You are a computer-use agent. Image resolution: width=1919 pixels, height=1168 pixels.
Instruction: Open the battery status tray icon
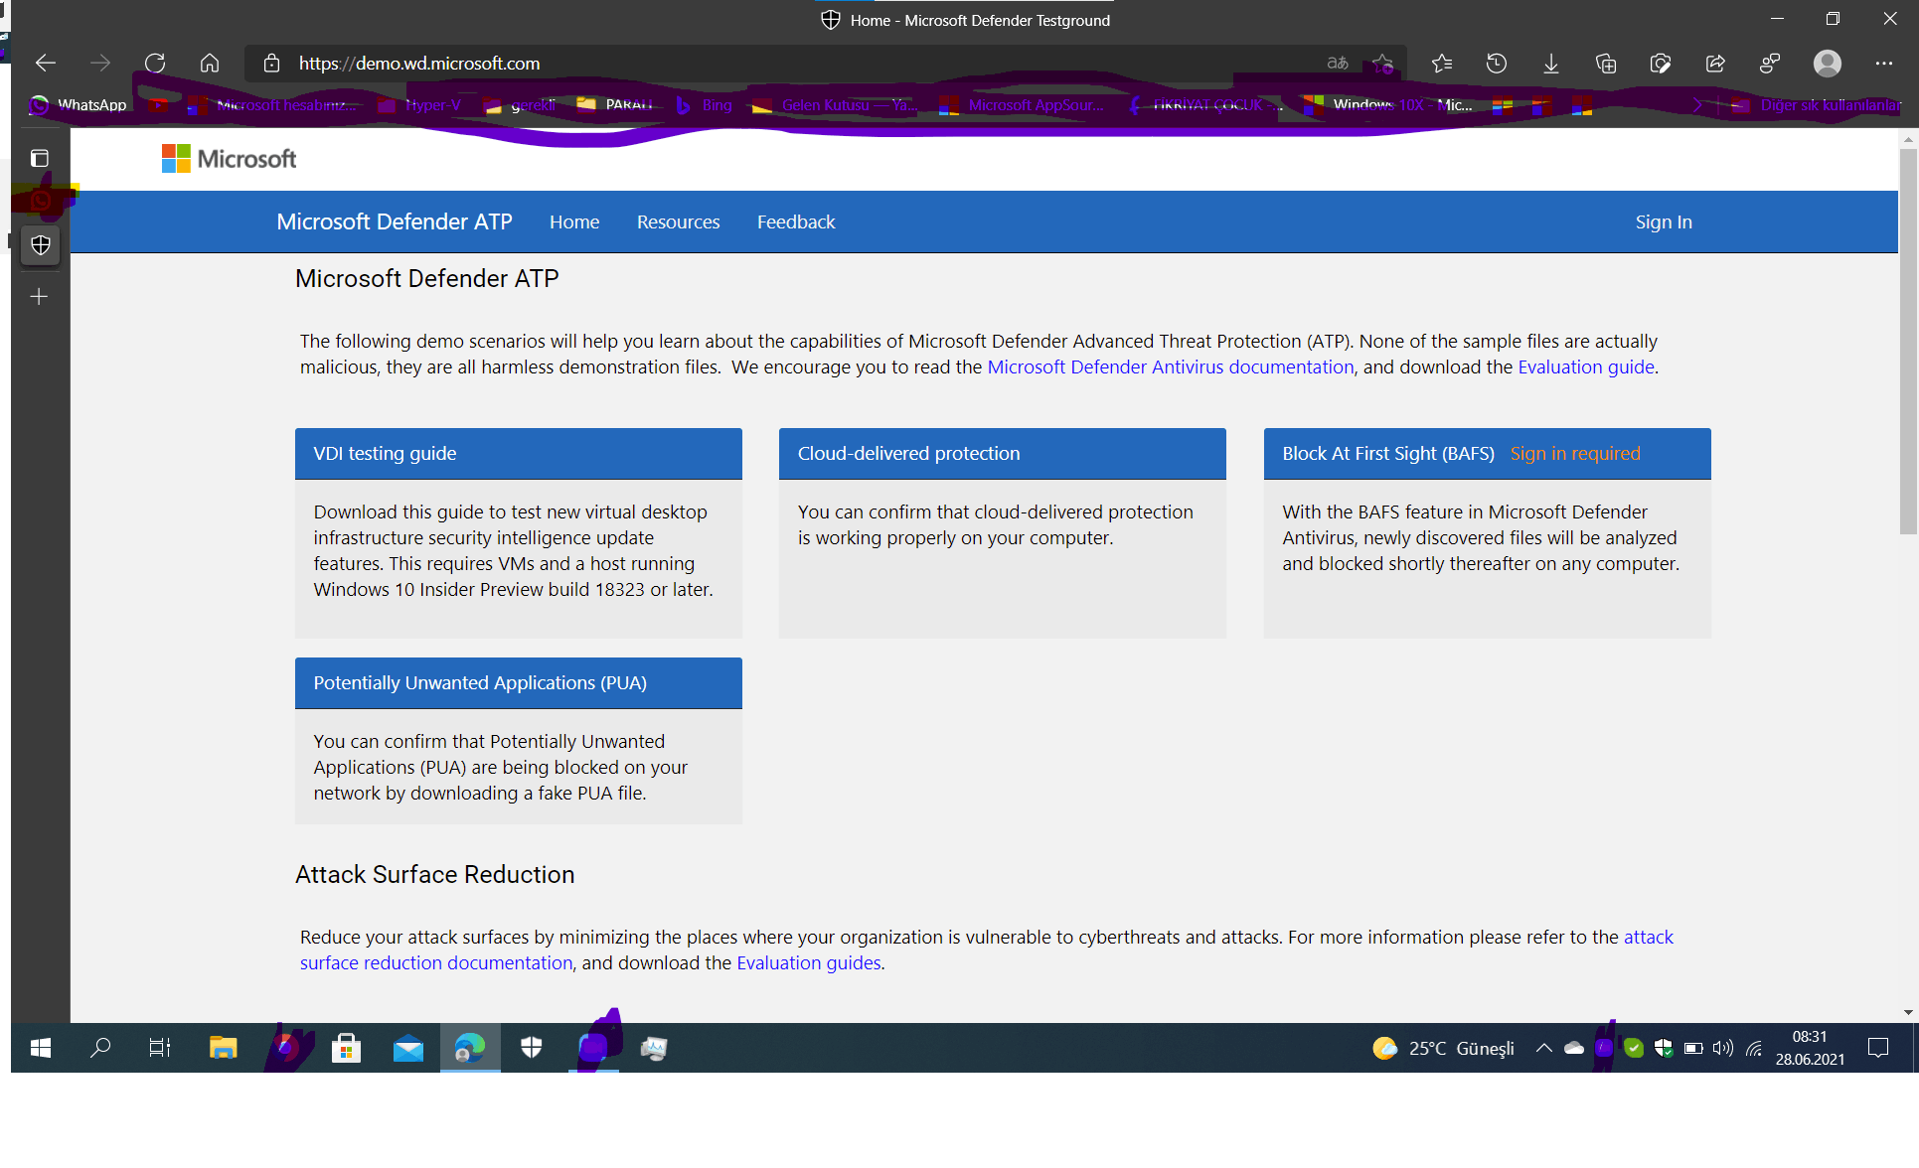(1693, 1048)
